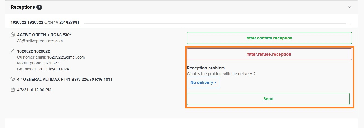Click the garage icon beside Active Green + Ross
This screenshot has height=128, width=364.
[x=12, y=35]
